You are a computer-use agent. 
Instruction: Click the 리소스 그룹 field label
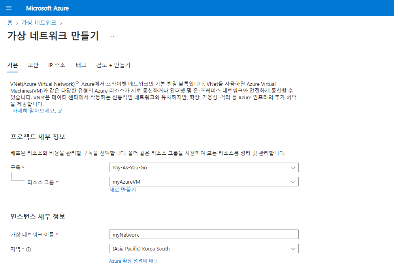click(x=41, y=182)
